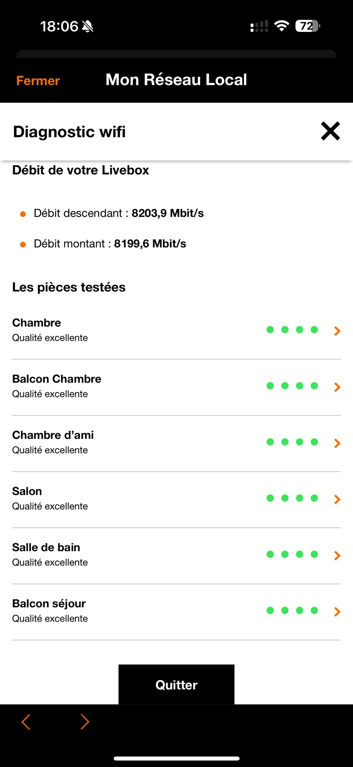Expand Balcon Chambre details chevron
Screen dimensions: 353x767
337,387
